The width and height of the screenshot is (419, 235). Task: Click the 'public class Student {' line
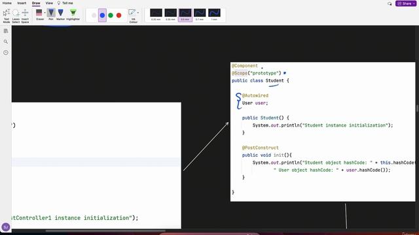click(x=261, y=80)
